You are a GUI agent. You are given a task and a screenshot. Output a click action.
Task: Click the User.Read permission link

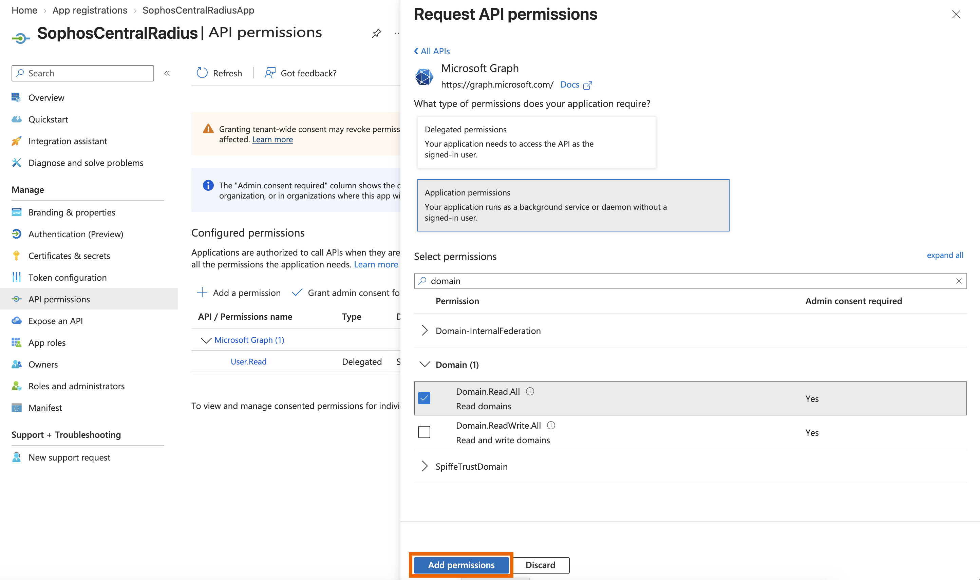[248, 361]
